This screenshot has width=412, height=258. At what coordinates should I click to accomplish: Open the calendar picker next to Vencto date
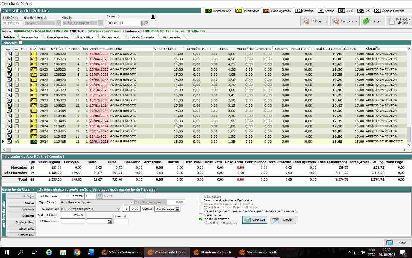click(177, 209)
